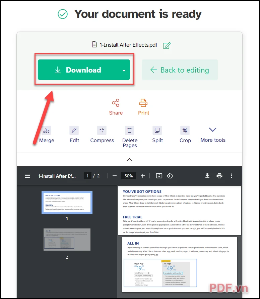Toggle the PDF viewer sidebar hamburger menu
Screen dimensions: 260x299
27,176
